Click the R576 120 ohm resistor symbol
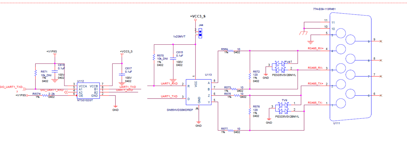Image resolution: width=407 pixels, height=166 pixels. point(250,111)
